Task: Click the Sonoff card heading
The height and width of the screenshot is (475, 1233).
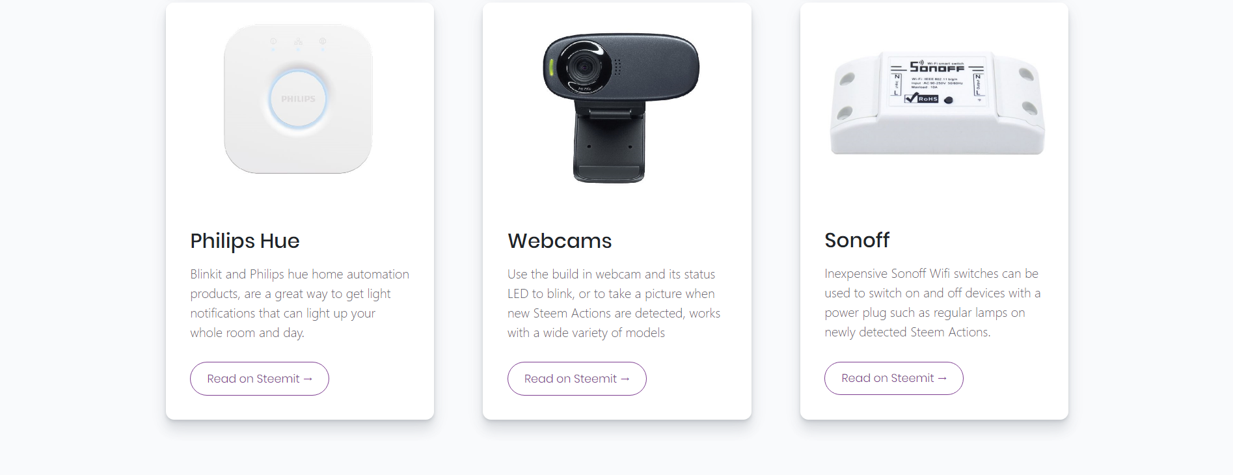Action: (x=857, y=240)
